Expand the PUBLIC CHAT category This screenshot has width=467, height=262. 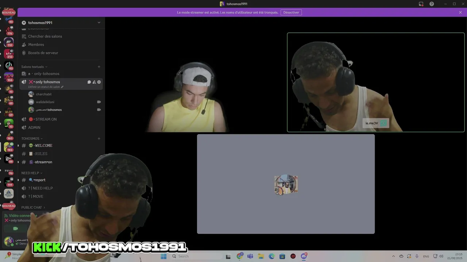pos(33,207)
